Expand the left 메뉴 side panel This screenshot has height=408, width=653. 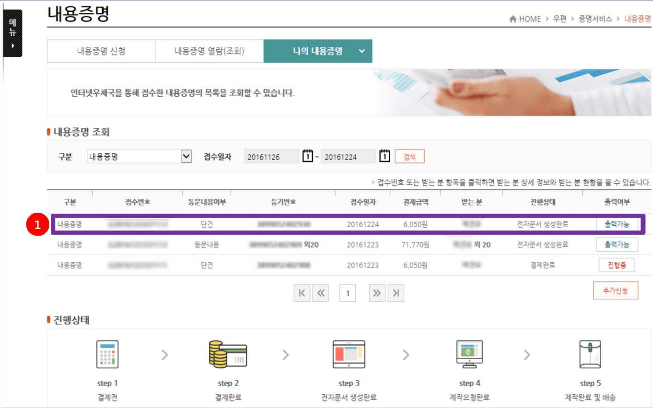(x=13, y=33)
